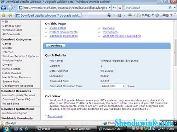Open the Tools menu dropdown
The height and width of the screenshot is (132, 177).
click(x=164, y=15)
